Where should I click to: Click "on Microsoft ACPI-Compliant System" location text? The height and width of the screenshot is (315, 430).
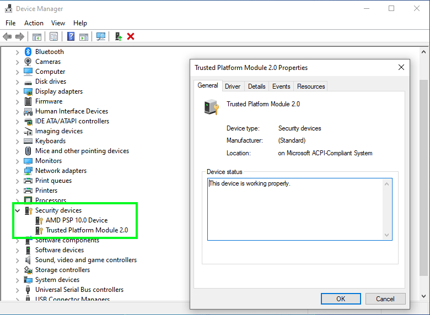pyautogui.click(x=325, y=153)
